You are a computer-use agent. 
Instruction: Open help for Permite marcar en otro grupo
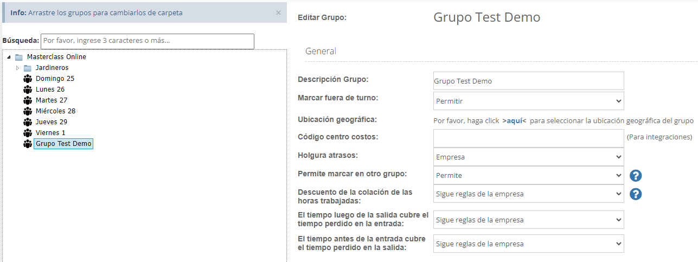tap(636, 176)
